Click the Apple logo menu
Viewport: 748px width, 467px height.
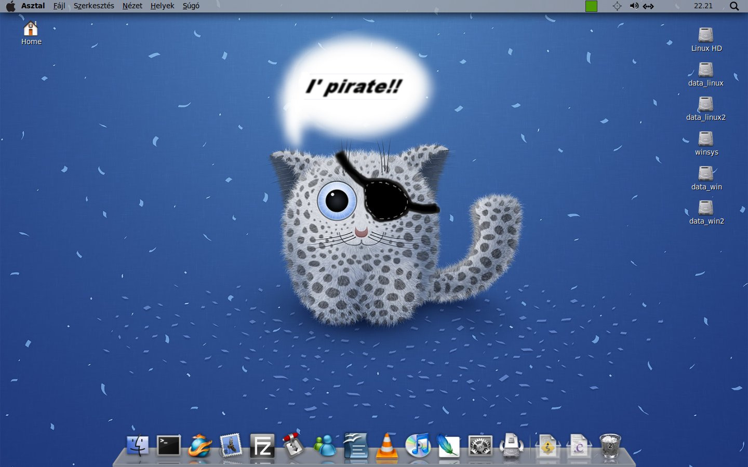[x=10, y=6]
